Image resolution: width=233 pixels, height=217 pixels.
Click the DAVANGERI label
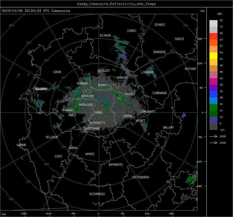(x=116, y=165)
